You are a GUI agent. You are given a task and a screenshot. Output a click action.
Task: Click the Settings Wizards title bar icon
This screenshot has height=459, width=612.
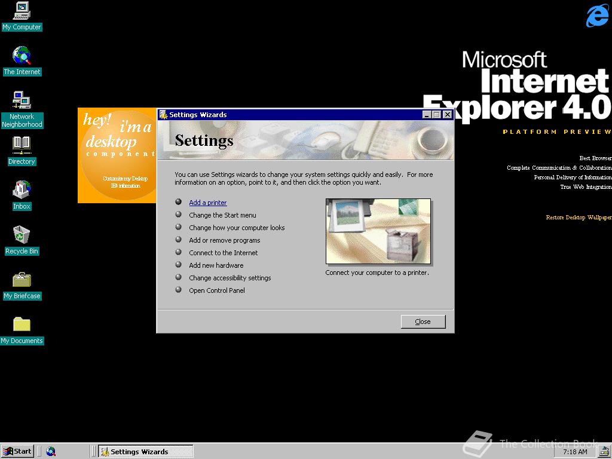click(x=164, y=114)
